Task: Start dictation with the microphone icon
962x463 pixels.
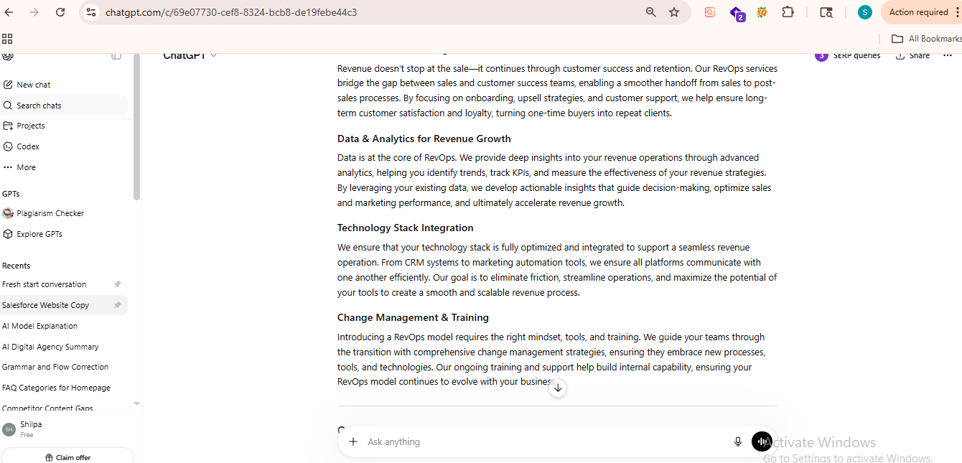Action: pos(737,441)
